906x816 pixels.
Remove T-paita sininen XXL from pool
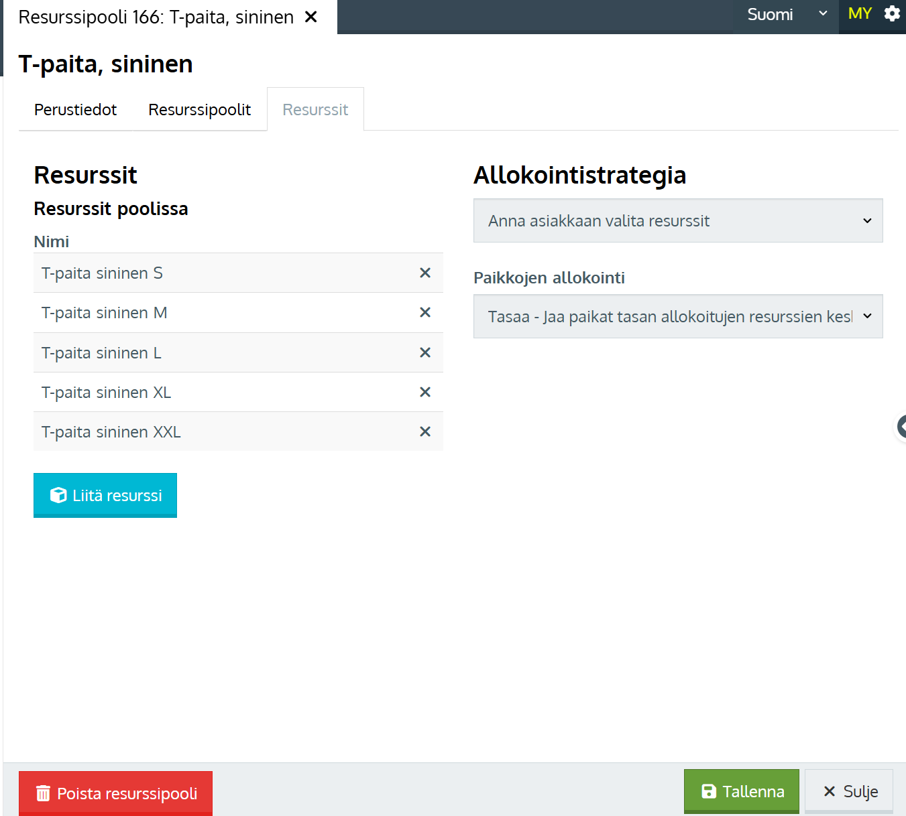click(424, 431)
